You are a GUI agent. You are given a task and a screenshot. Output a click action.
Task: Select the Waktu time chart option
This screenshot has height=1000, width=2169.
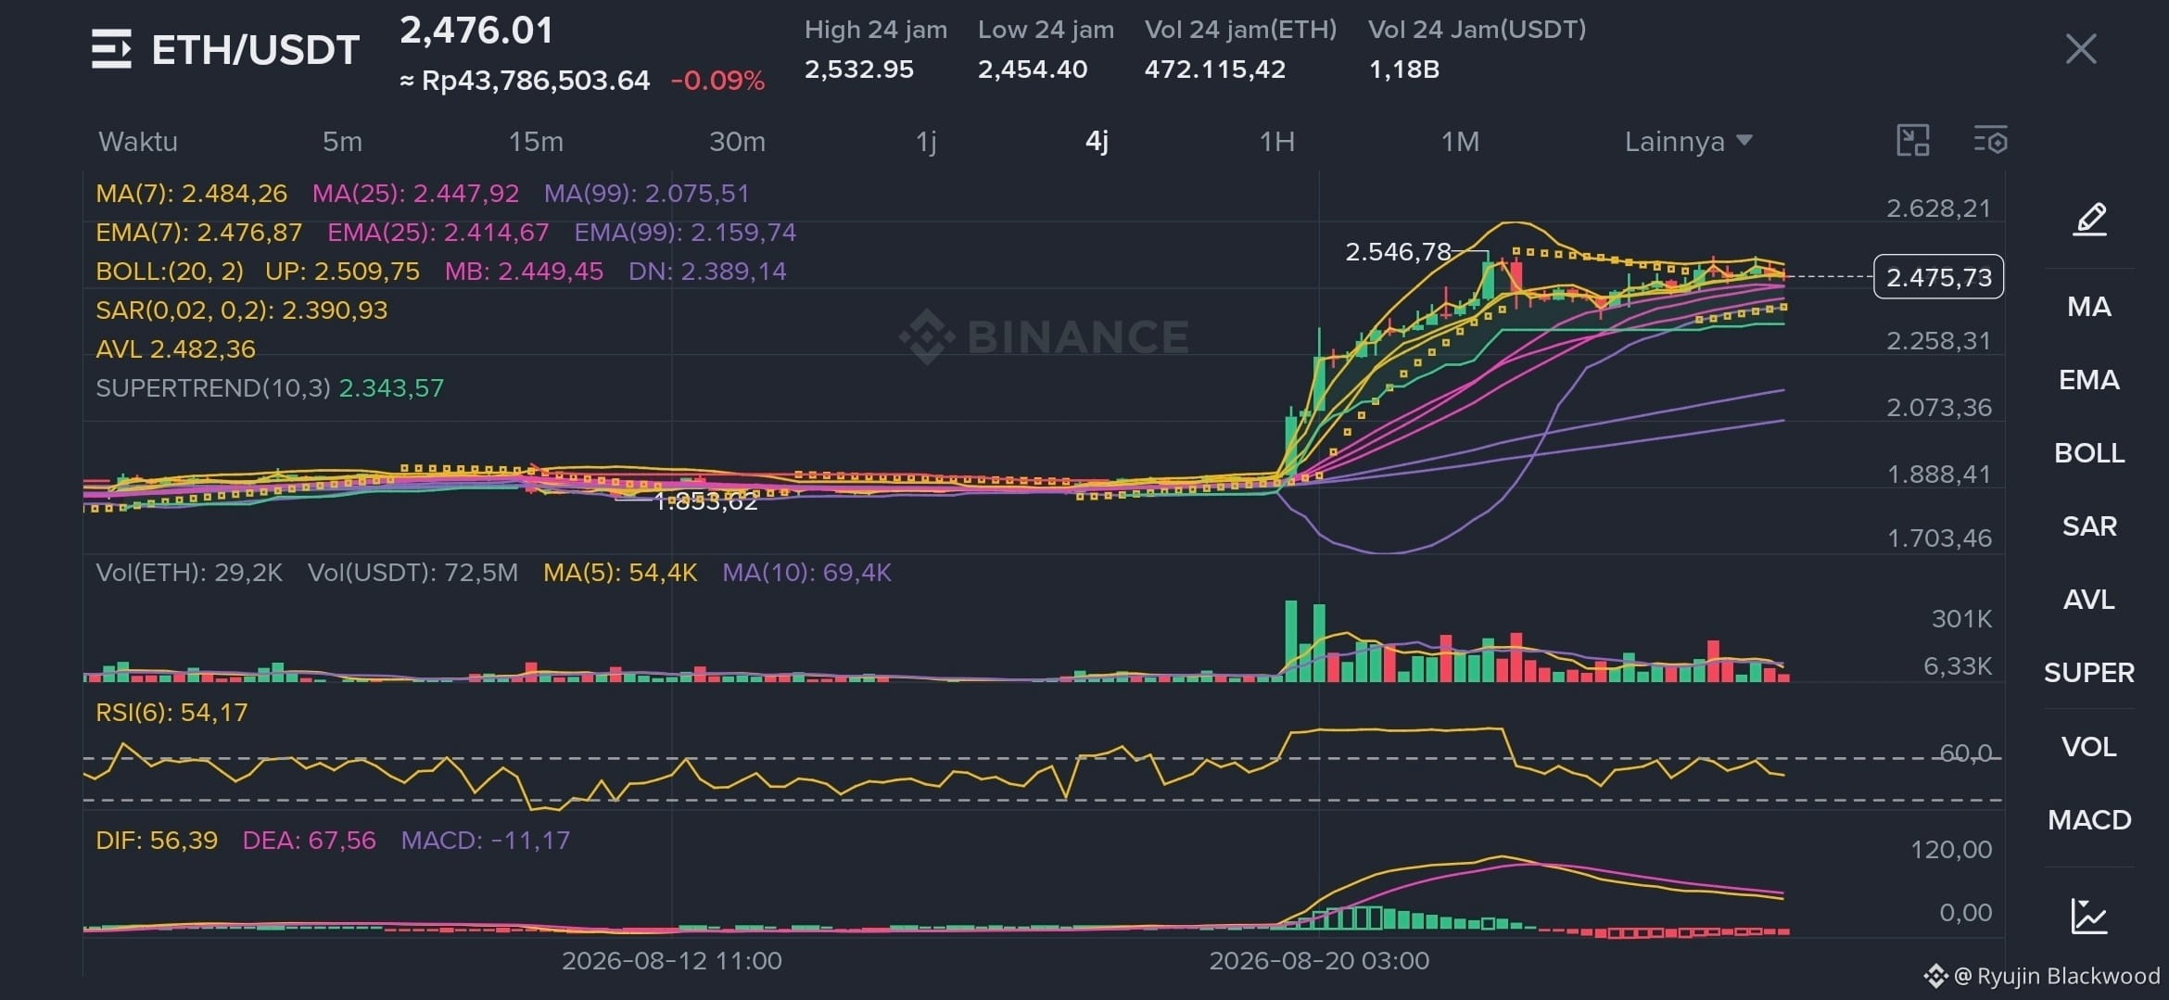138,142
